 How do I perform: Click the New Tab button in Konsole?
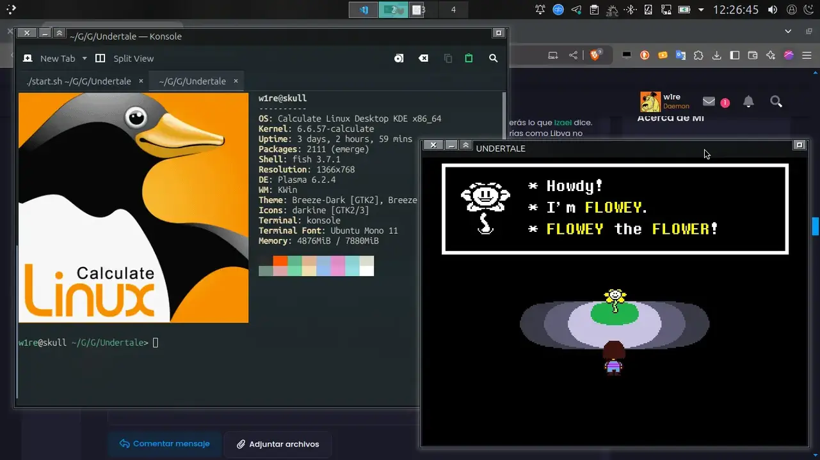[49, 58]
